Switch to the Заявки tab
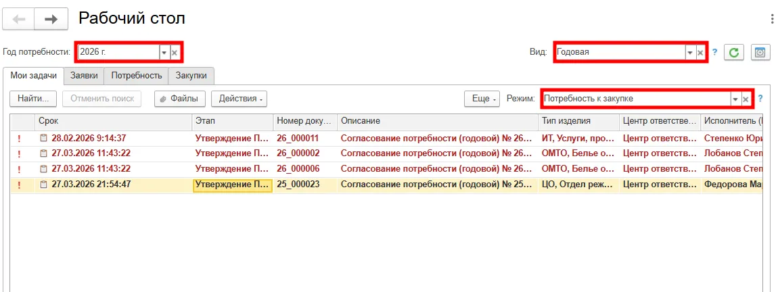Image resolution: width=778 pixels, height=292 pixels. click(85, 76)
